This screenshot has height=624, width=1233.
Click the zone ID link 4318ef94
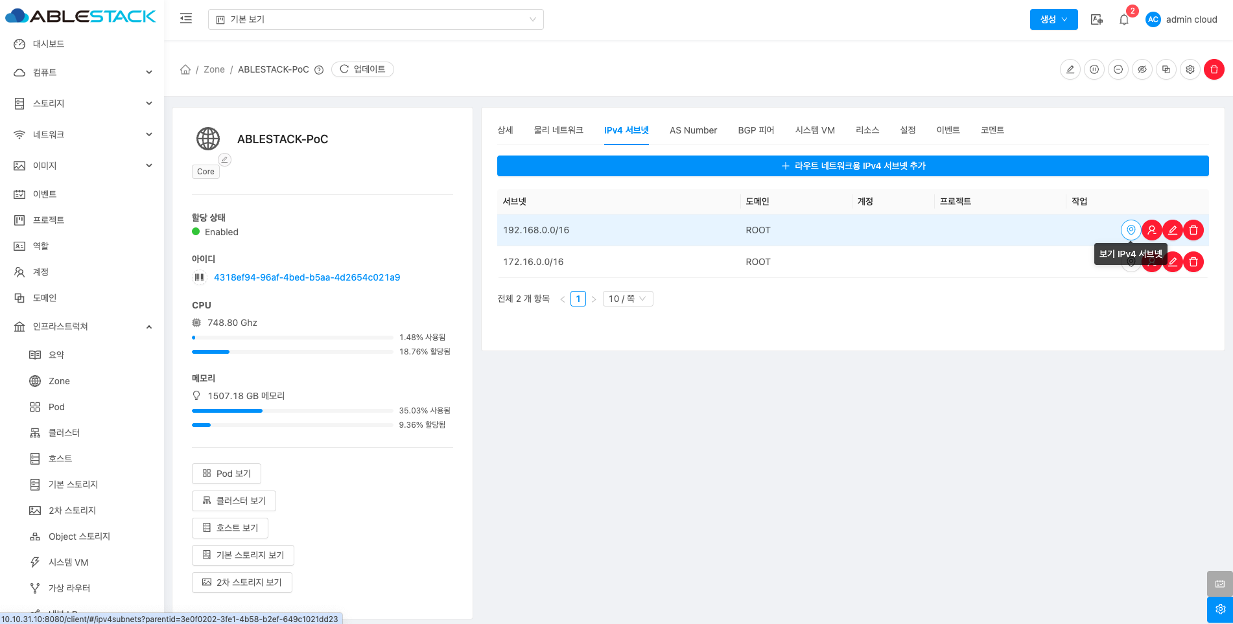pyautogui.click(x=307, y=277)
